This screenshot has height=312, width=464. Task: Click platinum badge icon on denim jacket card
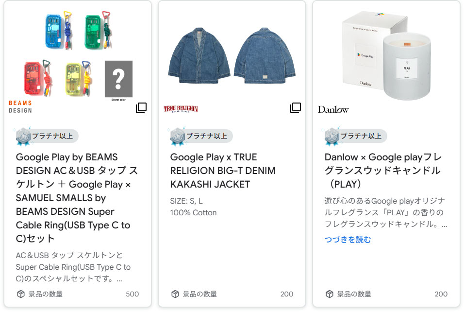[178, 137]
